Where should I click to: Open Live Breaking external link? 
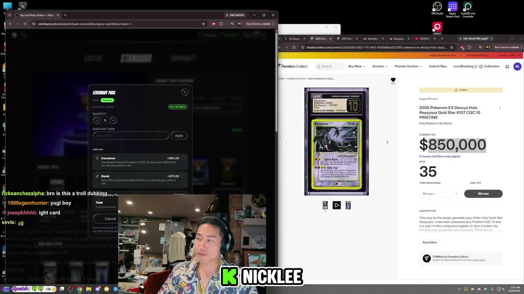pyautogui.click(x=465, y=66)
